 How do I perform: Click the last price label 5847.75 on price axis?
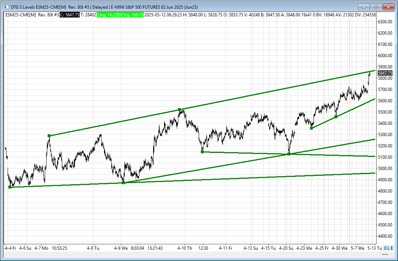385,73
